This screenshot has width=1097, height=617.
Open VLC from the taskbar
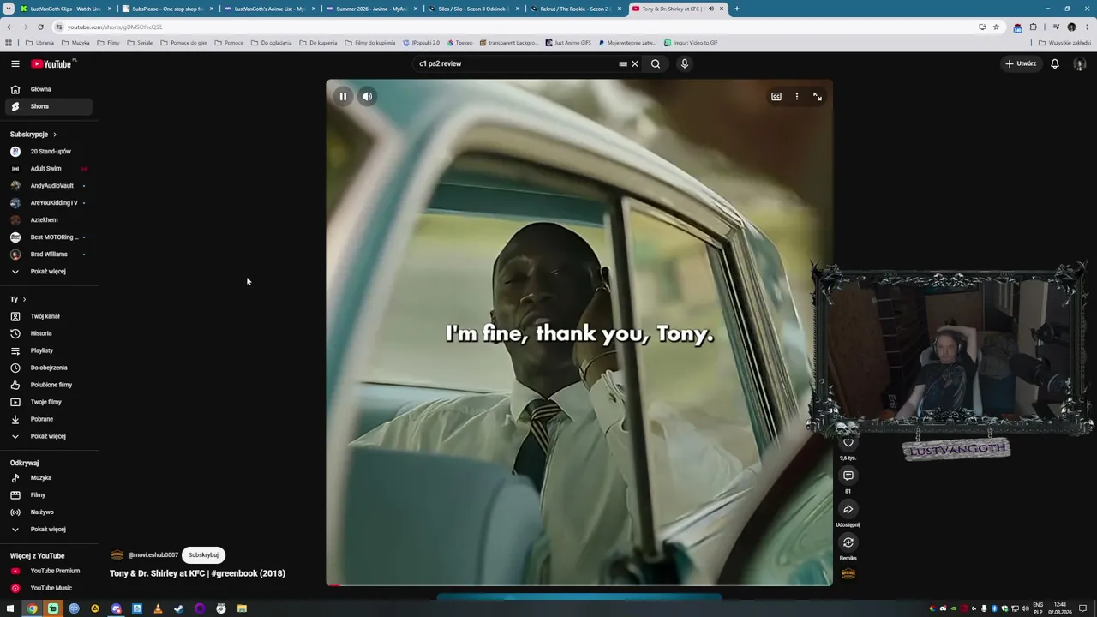[158, 608]
